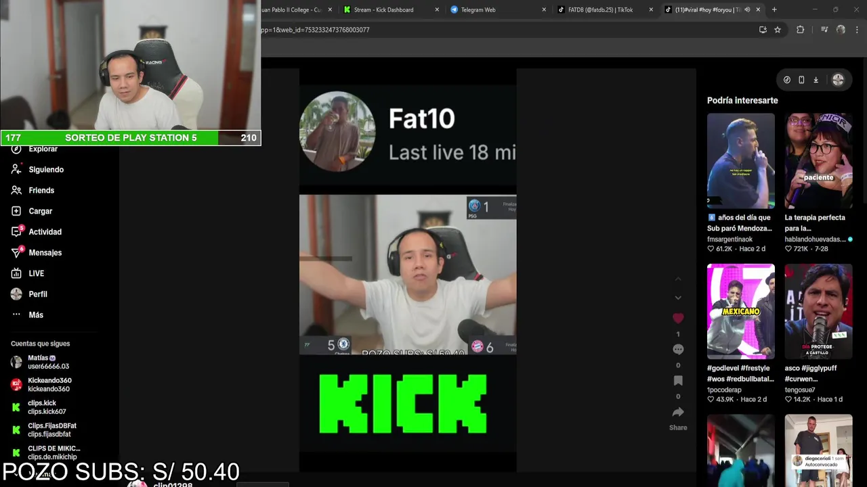Like the video with the heart icon
867x487 pixels.
pyautogui.click(x=678, y=318)
